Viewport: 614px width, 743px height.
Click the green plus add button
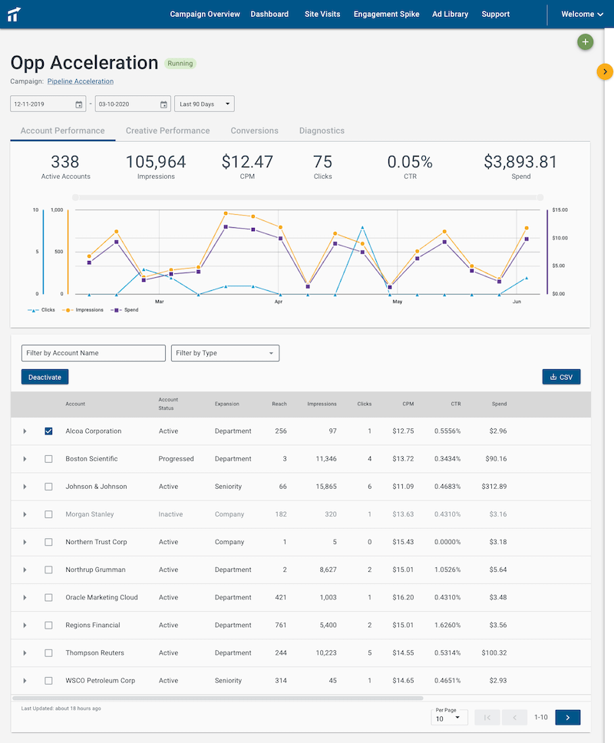pos(585,42)
